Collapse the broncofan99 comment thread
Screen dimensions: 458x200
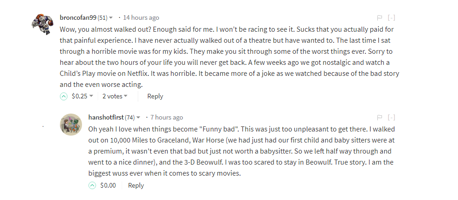click(392, 18)
